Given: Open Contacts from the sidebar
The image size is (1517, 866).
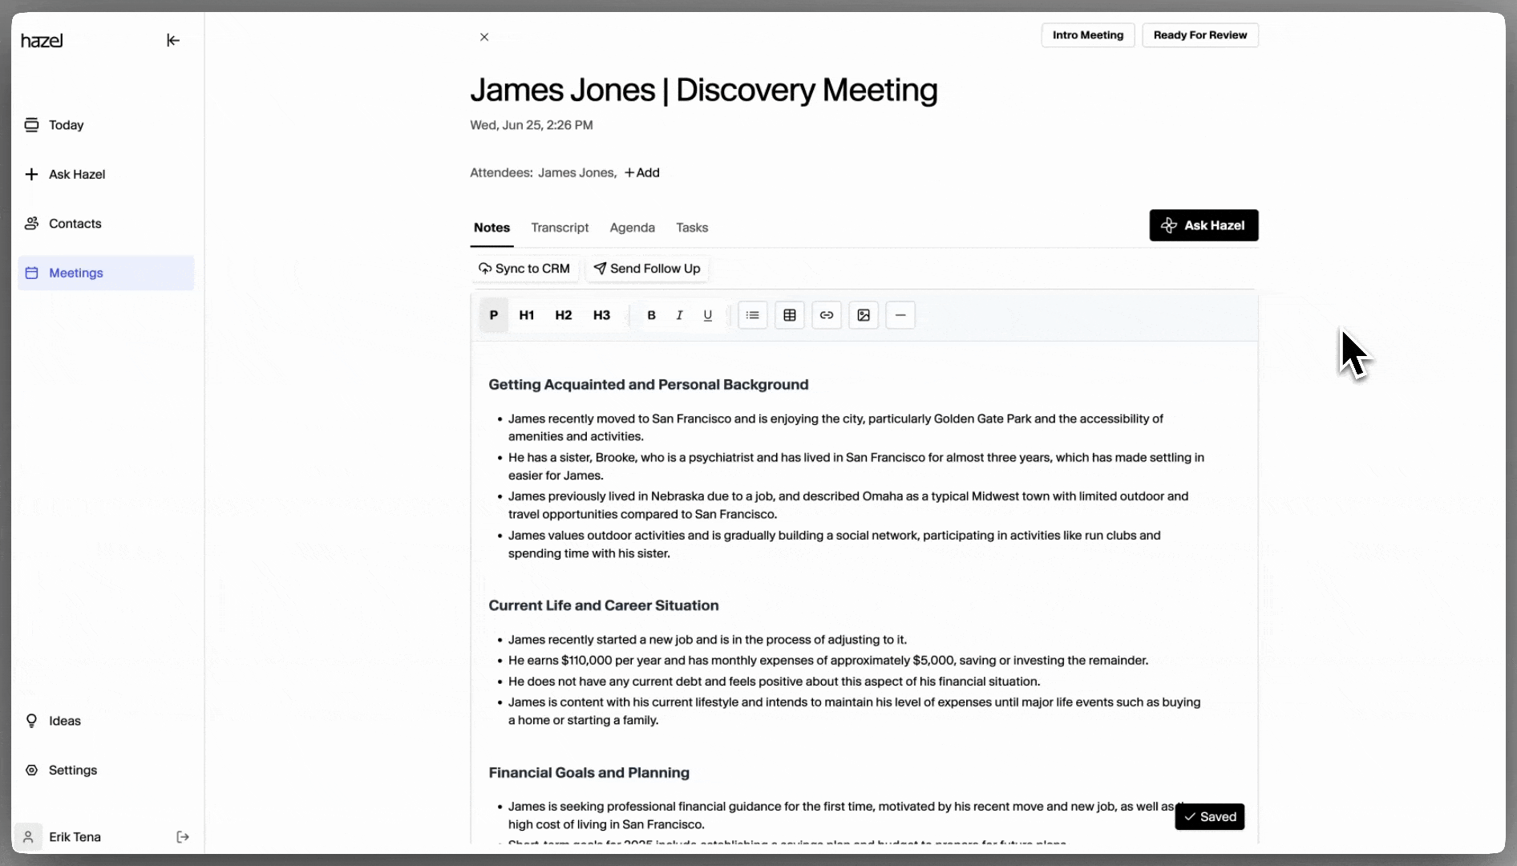Looking at the screenshot, I should point(74,223).
